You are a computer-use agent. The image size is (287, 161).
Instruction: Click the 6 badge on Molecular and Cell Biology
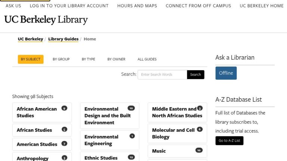200,129
